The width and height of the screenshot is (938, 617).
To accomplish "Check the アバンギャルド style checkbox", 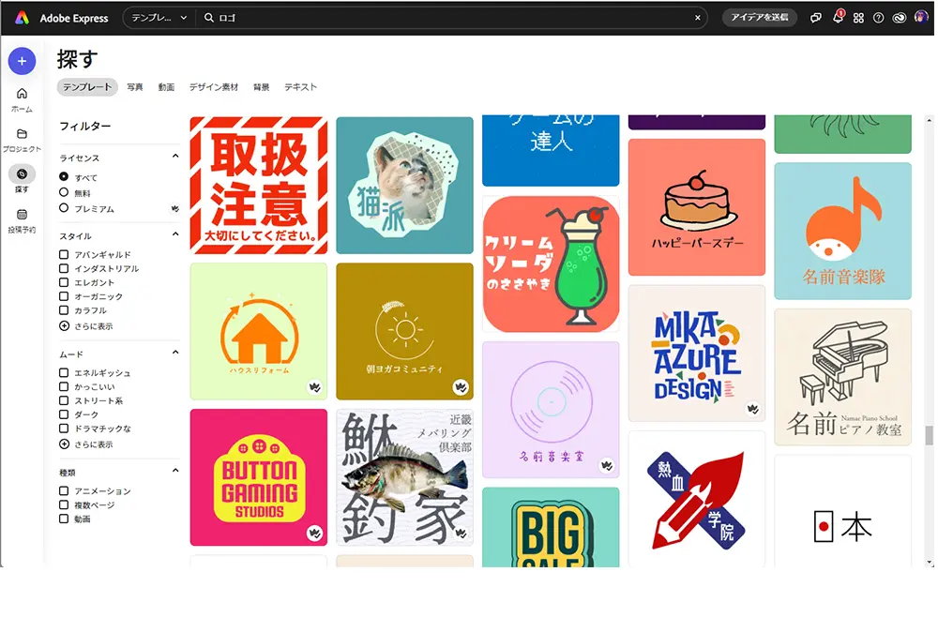I will coord(64,254).
